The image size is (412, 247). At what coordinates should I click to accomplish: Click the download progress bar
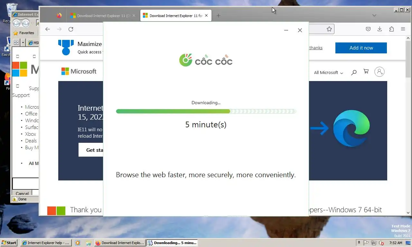click(206, 111)
